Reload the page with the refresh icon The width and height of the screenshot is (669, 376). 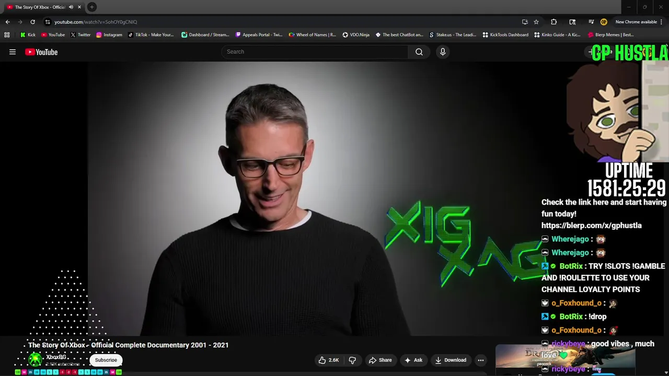coord(32,22)
